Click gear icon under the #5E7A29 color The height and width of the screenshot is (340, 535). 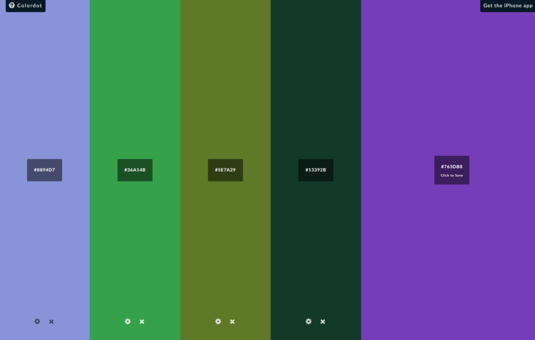click(x=218, y=321)
